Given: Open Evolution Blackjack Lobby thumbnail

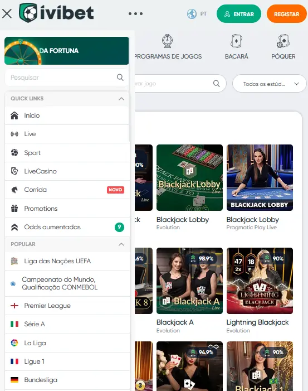Looking at the screenshot, I should pos(189,177).
